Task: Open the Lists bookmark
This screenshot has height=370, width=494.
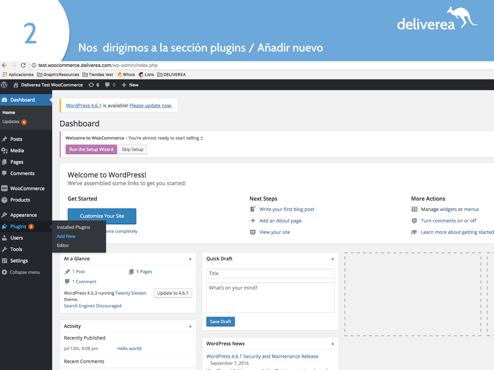Action: tap(146, 75)
